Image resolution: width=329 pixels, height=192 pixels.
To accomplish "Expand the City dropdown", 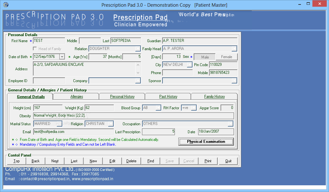I will (190, 65).
